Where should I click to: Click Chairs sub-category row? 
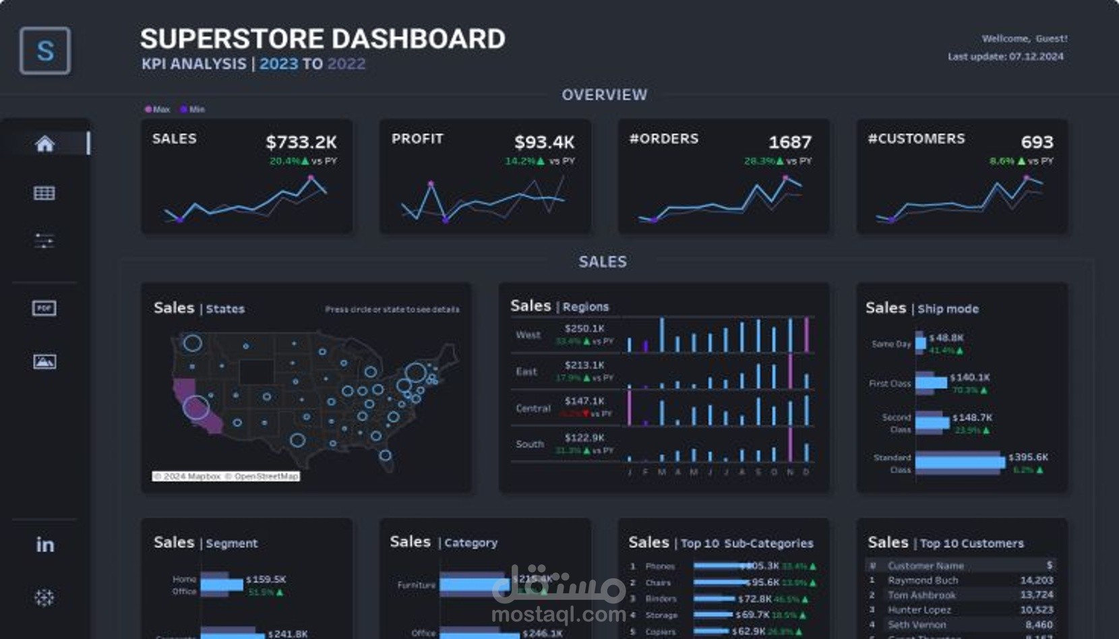724,582
